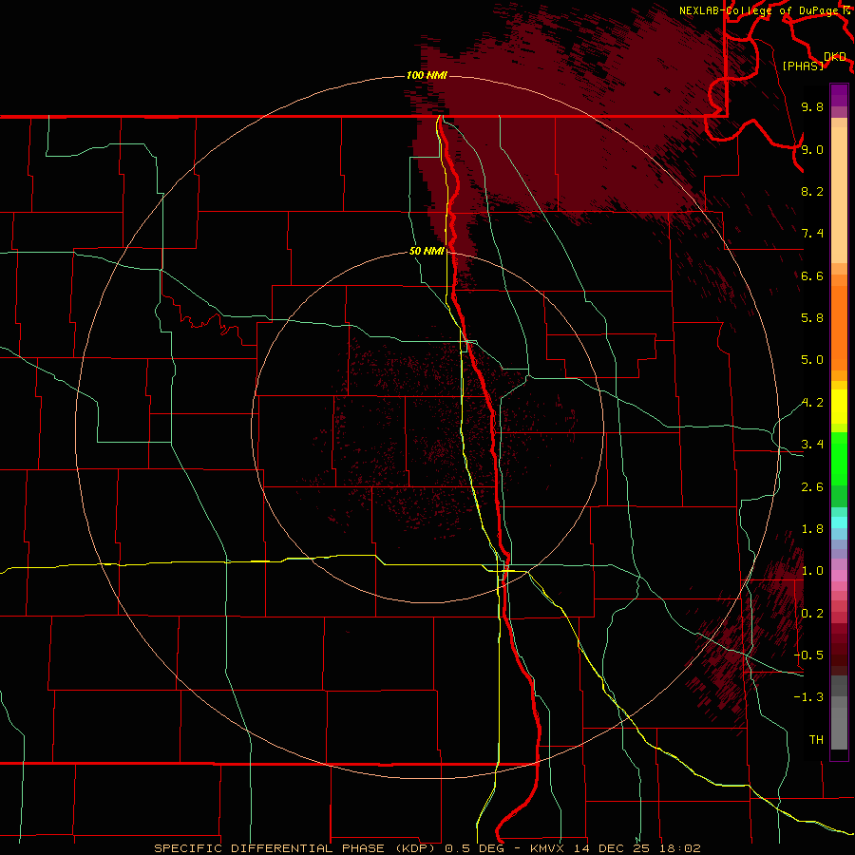Select the 7.4 value on the scale
This screenshot has width=855, height=855.
pos(812,234)
